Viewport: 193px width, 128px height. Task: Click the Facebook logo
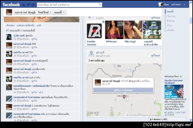pos(11,5)
